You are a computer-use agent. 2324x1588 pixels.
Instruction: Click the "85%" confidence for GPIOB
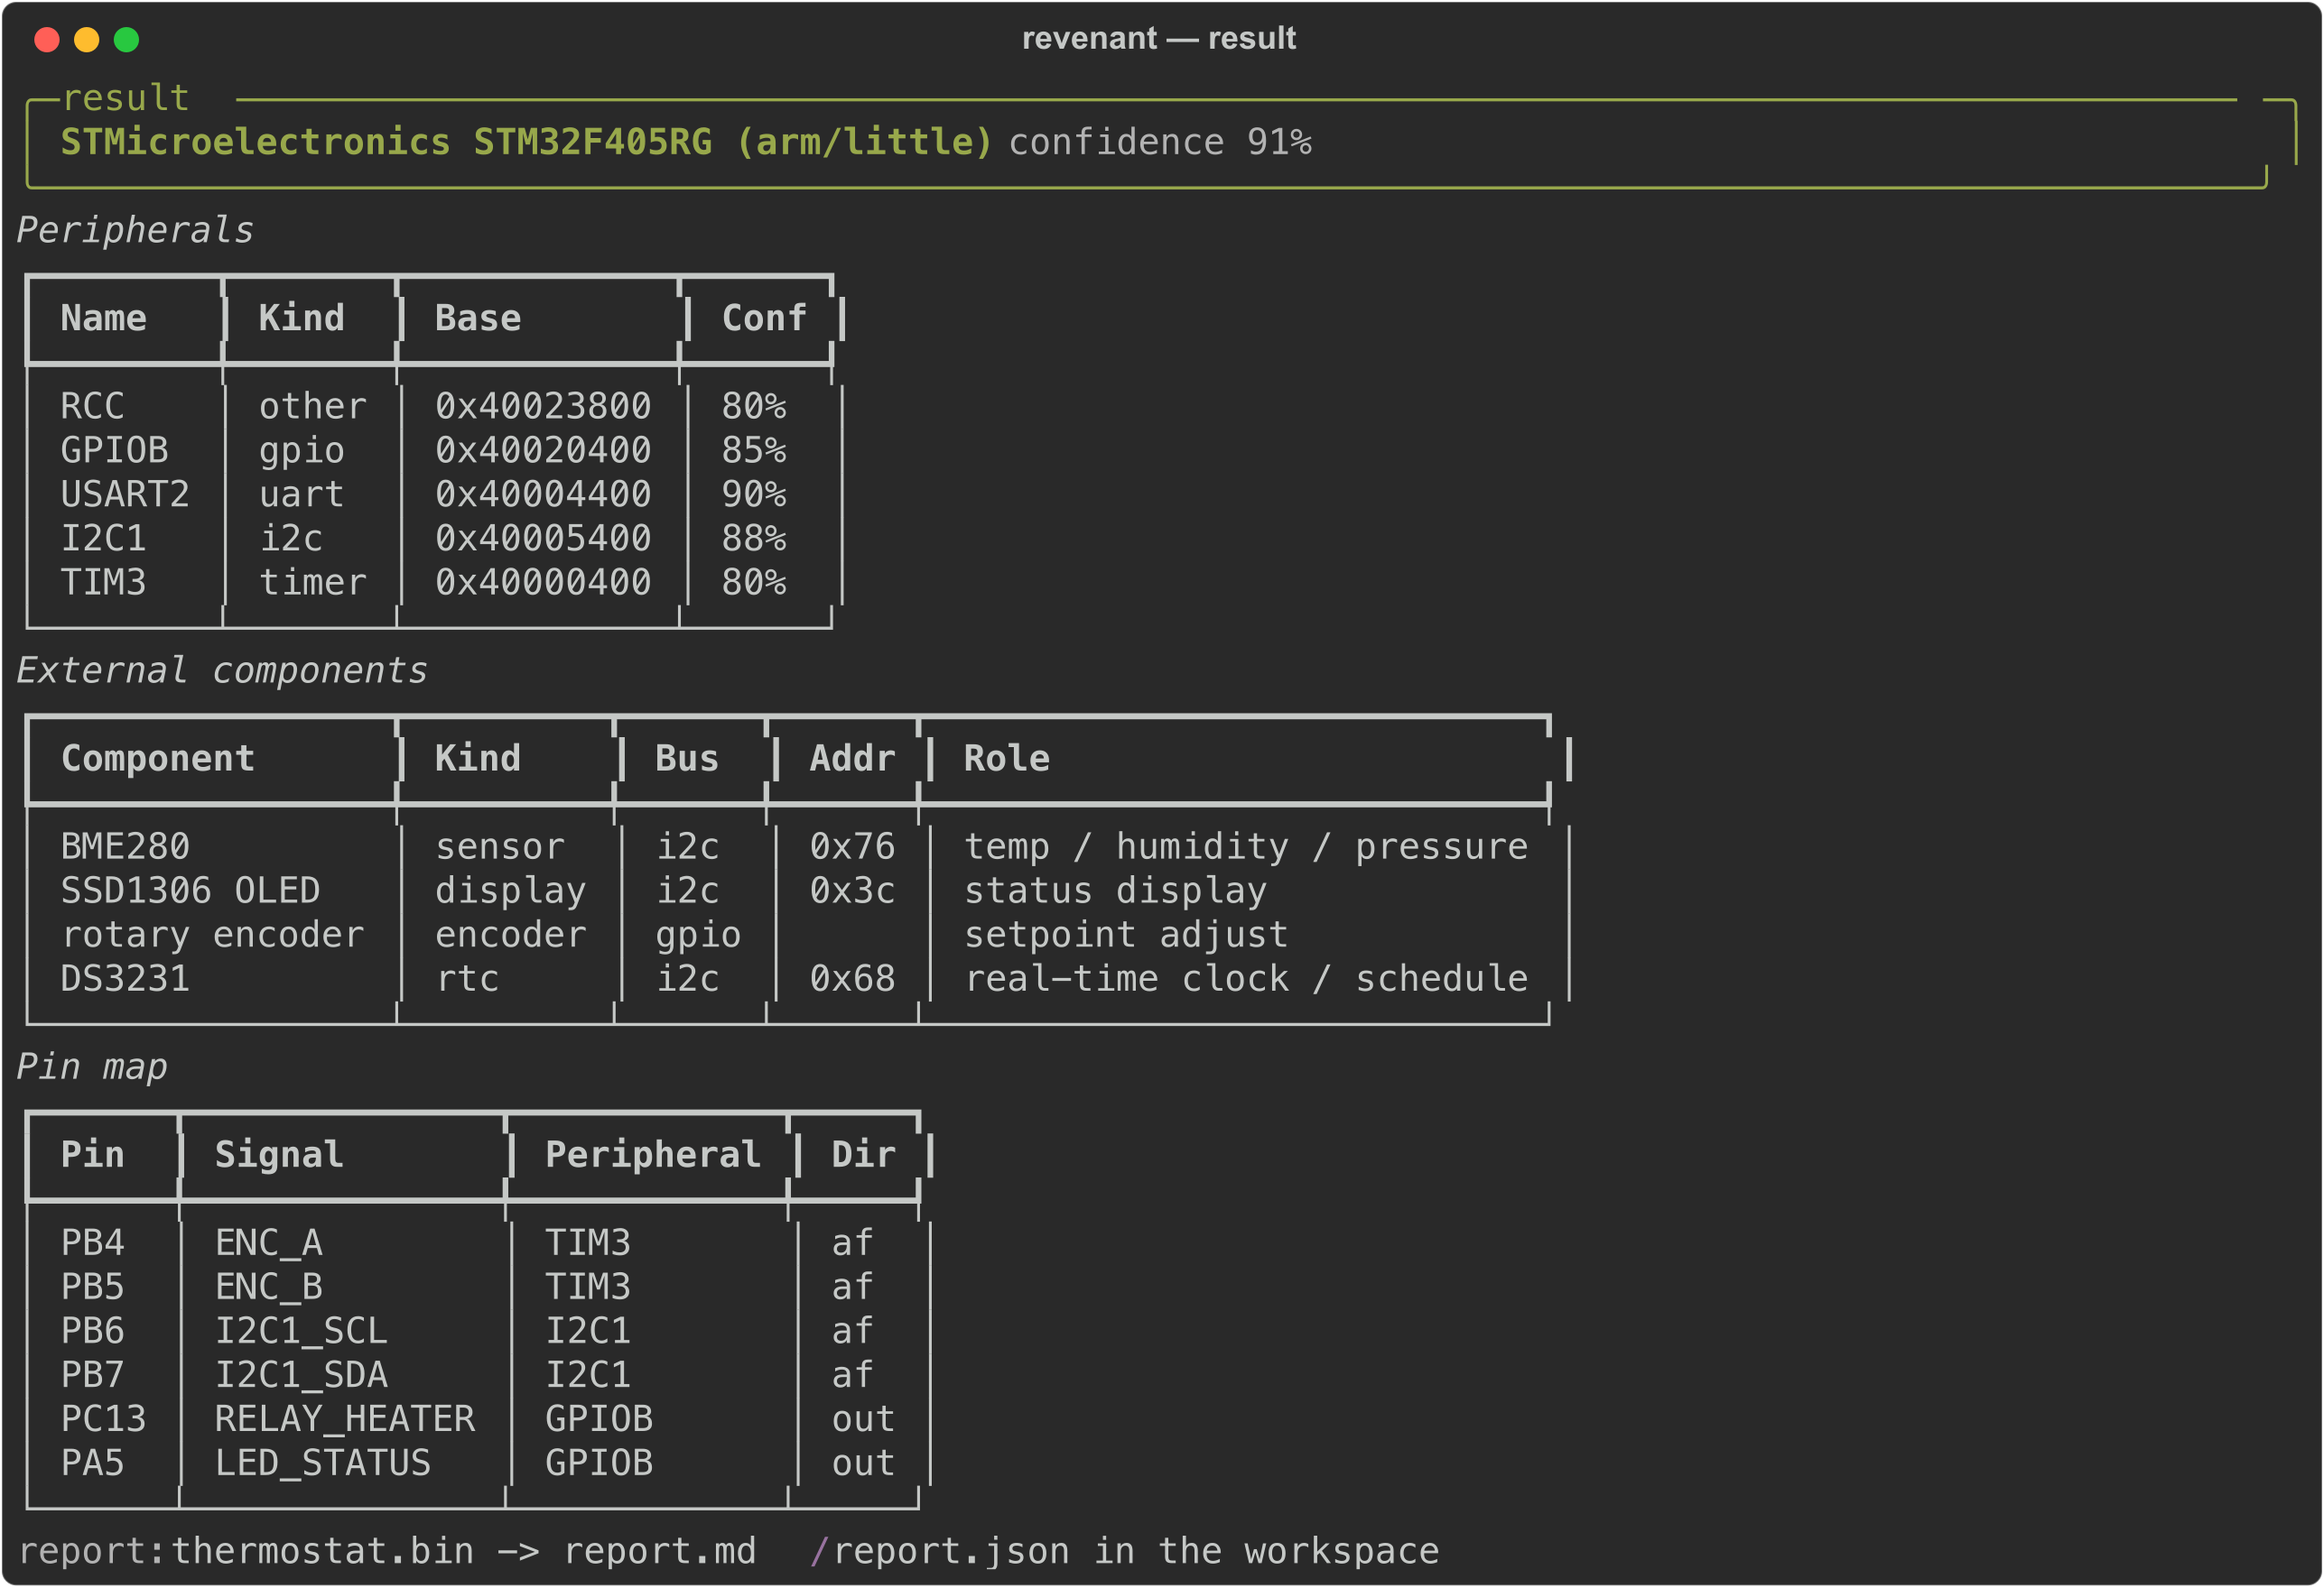click(754, 451)
